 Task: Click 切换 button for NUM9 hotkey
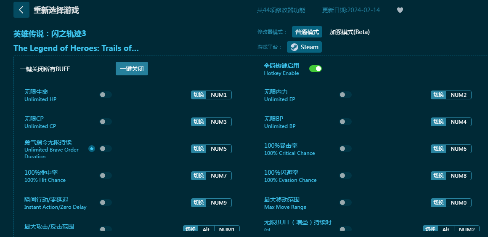(199, 203)
